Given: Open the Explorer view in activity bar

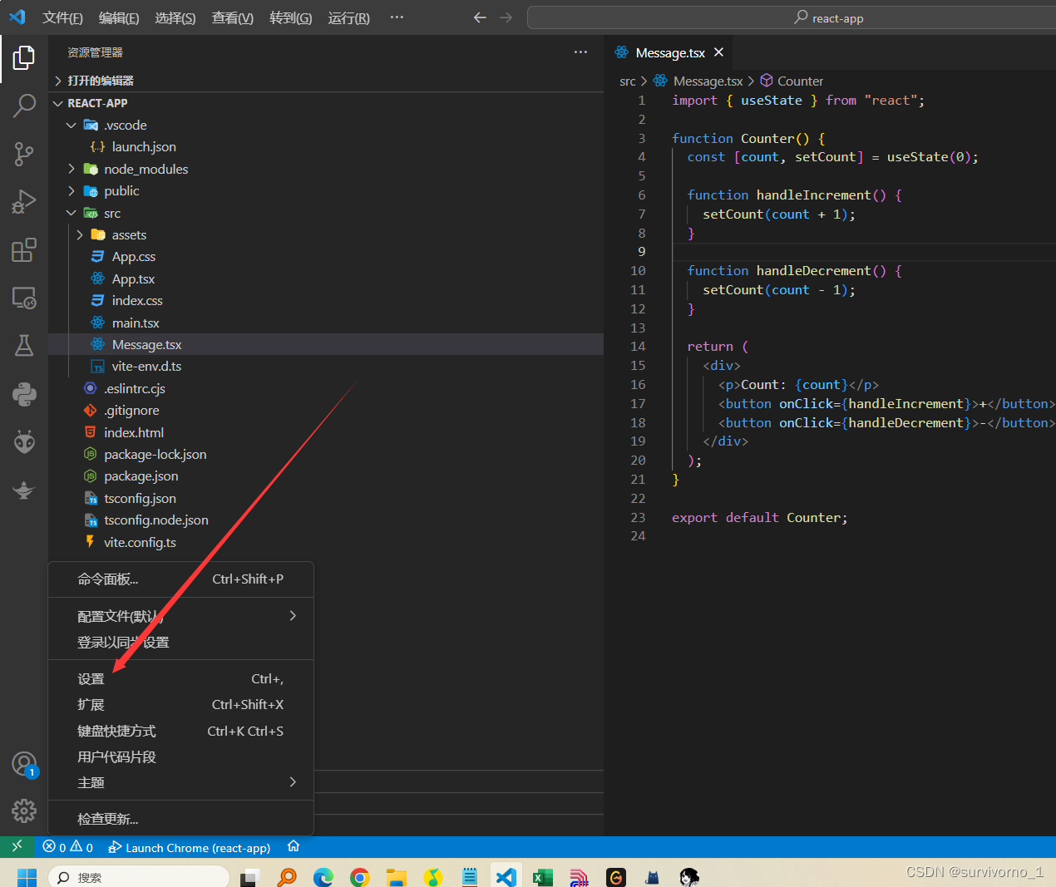Looking at the screenshot, I should (24, 57).
